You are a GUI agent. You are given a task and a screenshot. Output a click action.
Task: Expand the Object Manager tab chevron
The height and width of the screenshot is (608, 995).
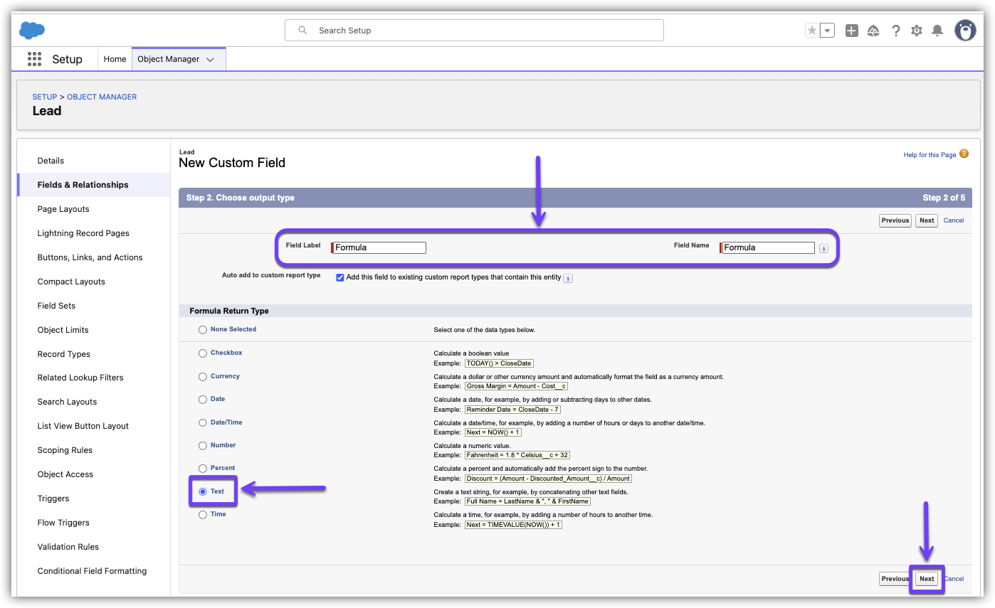[210, 60]
